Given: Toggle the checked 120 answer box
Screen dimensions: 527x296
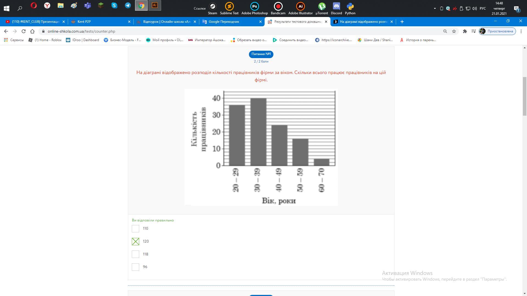Looking at the screenshot, I should (x=135, y=241).
